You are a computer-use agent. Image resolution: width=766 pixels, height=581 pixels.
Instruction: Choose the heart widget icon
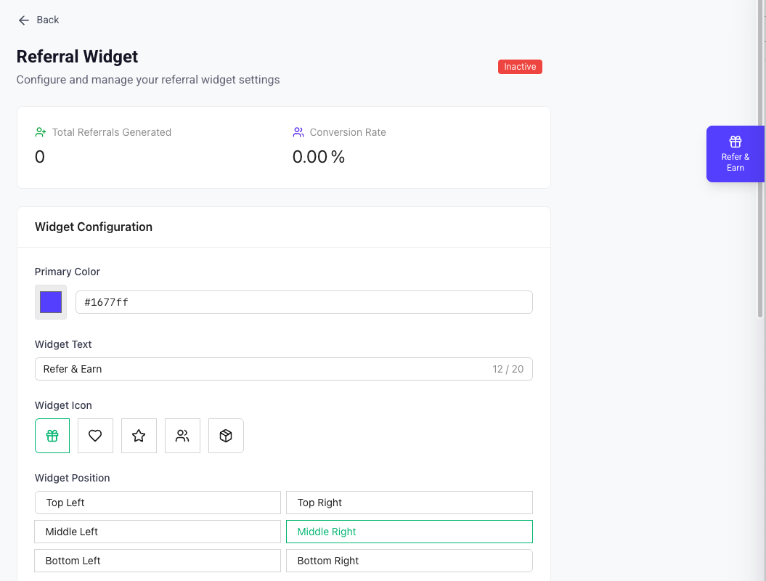point(95,435)
